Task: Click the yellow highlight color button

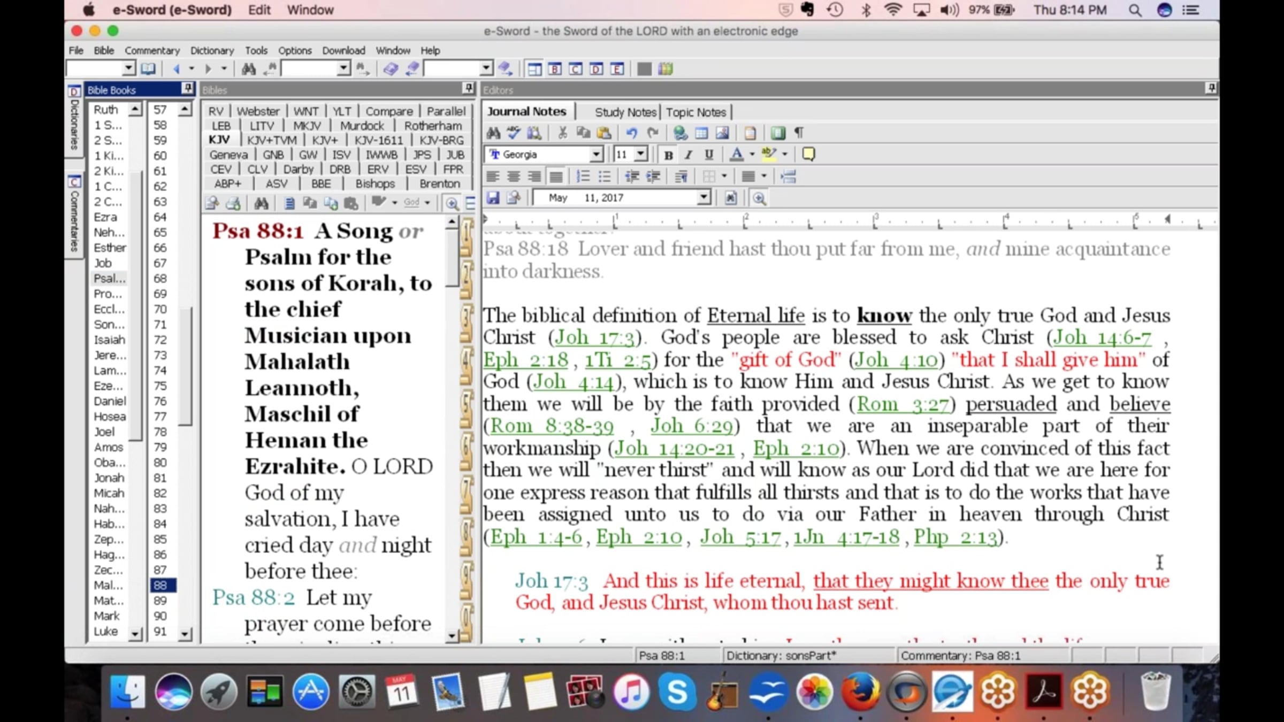Action: (x=769, y=155)
